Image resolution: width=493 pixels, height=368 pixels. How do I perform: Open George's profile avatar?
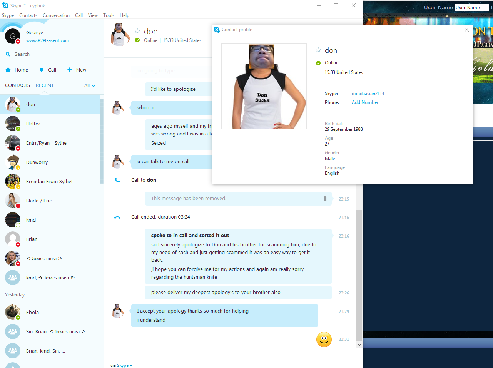tap(13, 36)
